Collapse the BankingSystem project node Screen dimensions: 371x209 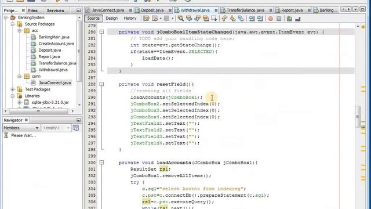tap(6, 17)
